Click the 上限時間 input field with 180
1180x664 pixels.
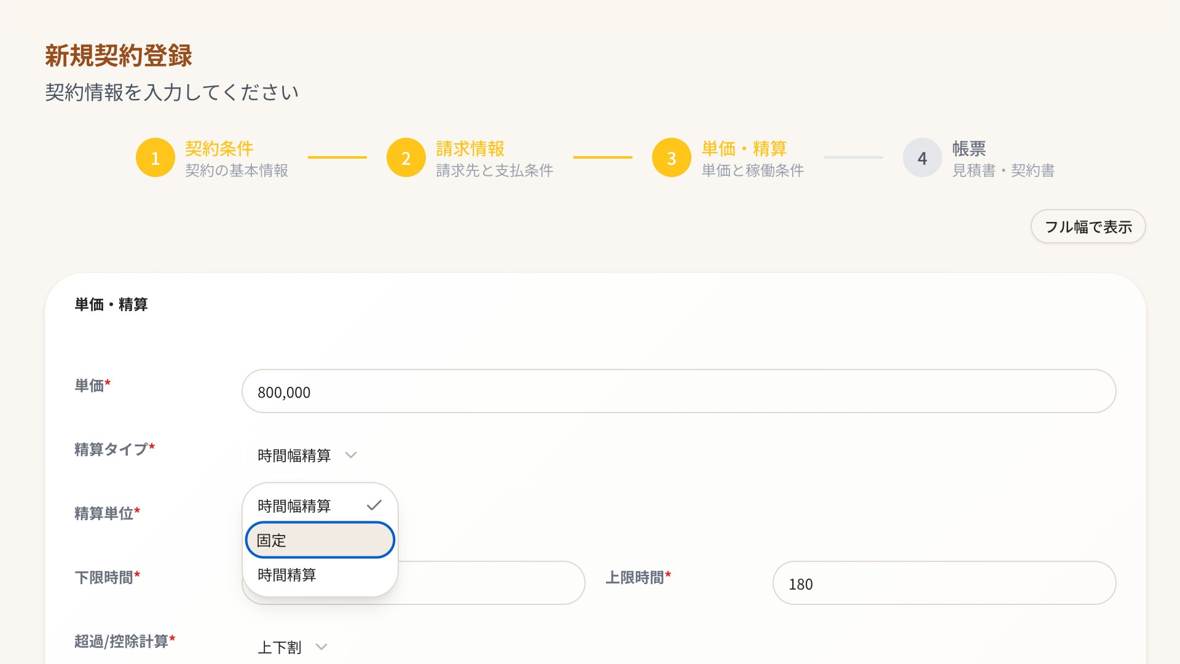[x=944, y=583]
